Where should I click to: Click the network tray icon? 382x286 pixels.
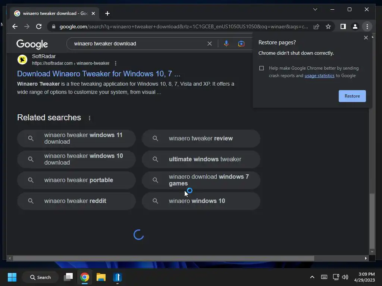click(336, 277)
